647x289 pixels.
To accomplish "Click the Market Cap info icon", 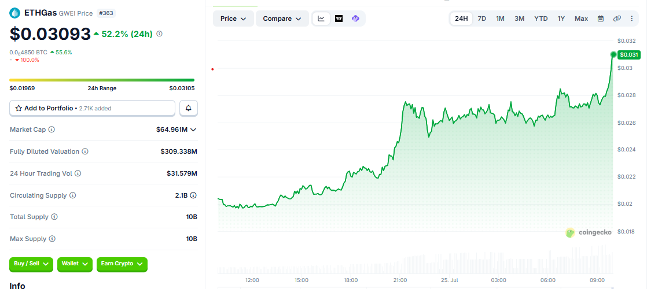I will [52, 129].
